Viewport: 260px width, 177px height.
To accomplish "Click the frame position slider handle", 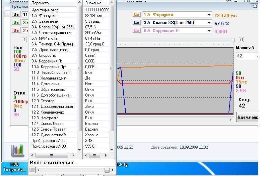I will [x=234, y=40].
